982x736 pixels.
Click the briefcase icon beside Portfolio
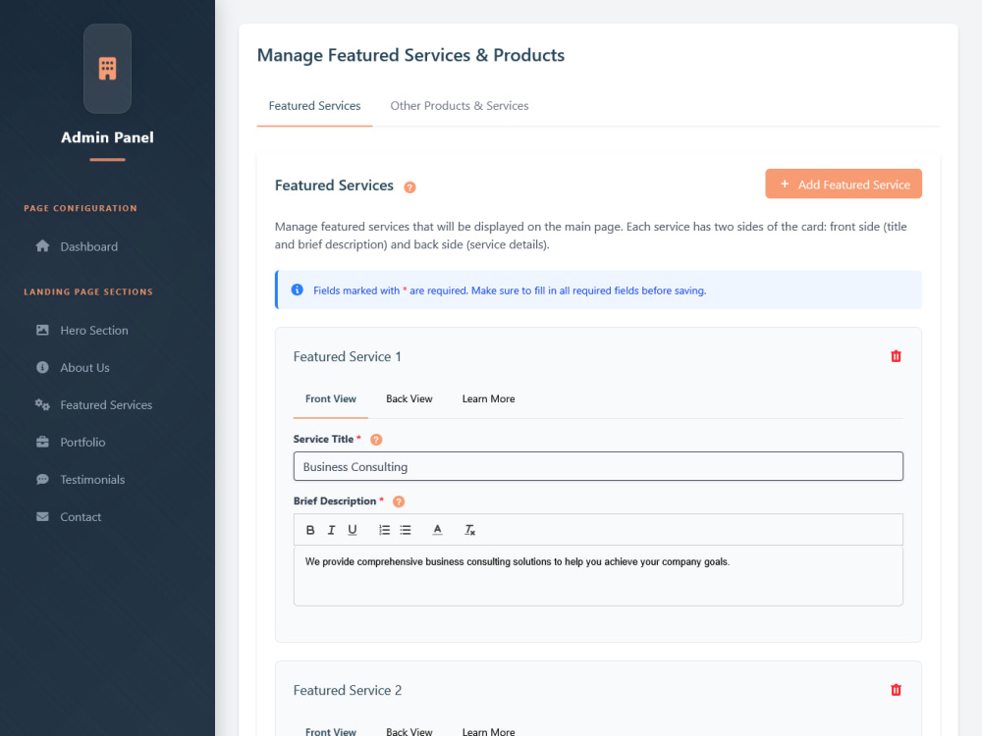point(42,442)
